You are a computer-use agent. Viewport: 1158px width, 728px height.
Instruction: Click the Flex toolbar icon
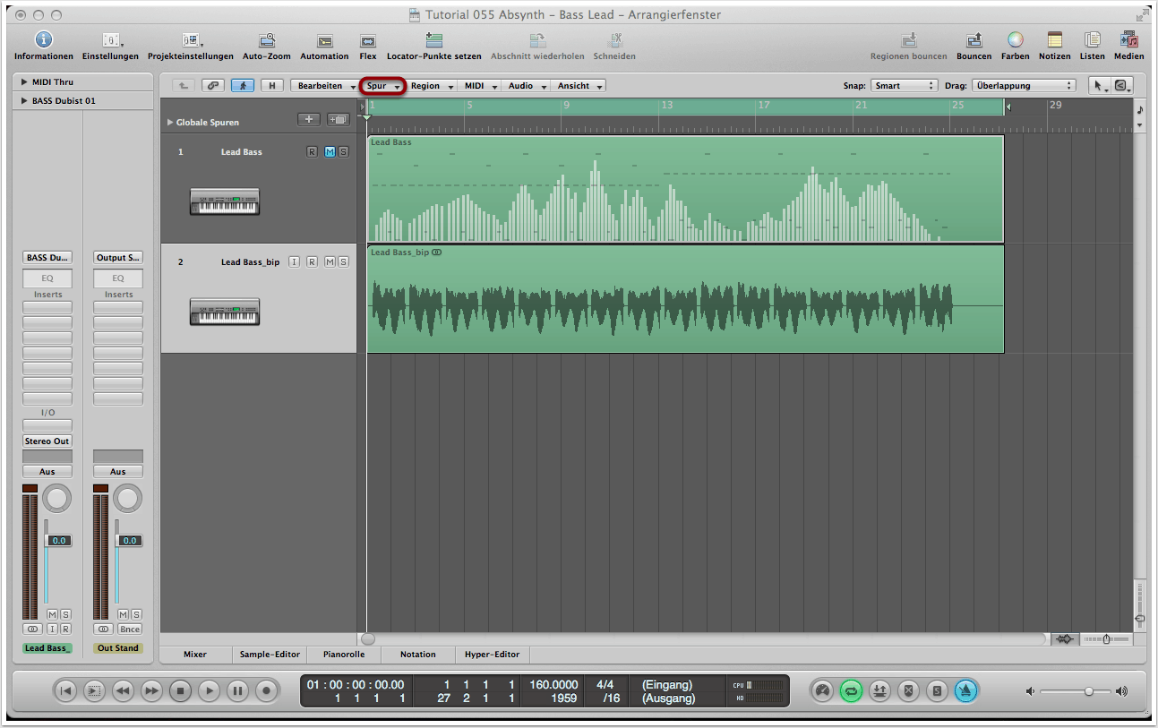click(x=368, y=40)
